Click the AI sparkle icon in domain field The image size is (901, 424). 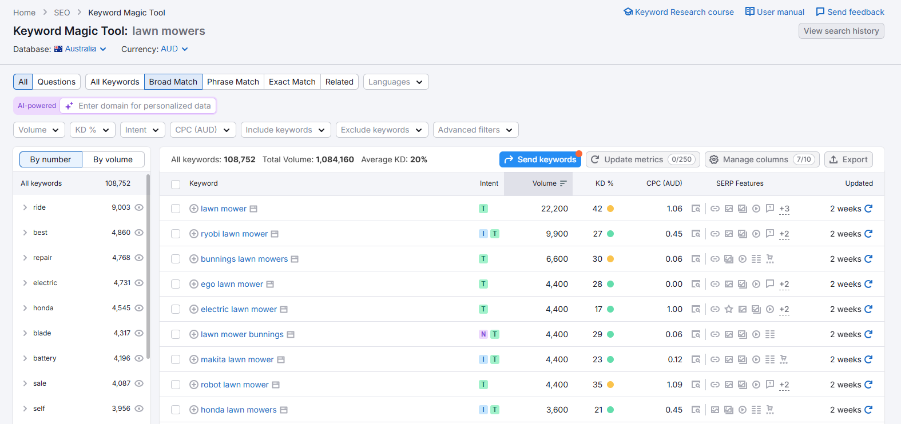(x=69, y=106)
